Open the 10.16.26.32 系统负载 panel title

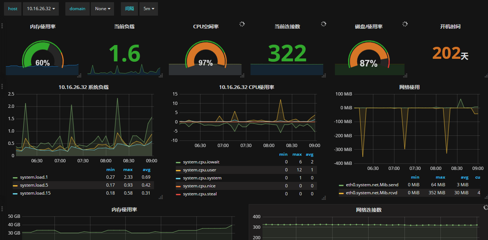click(84, 87)
